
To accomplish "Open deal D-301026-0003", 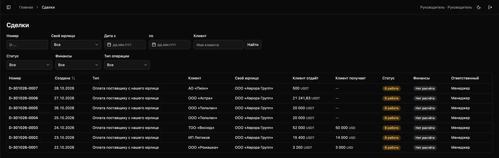I will (23, 128).
